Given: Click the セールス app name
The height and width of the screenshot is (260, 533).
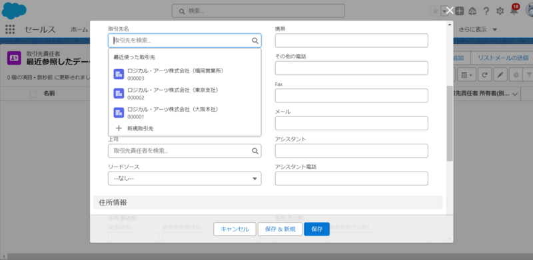Looking at the screenshot, I should [x=40, y=29].
